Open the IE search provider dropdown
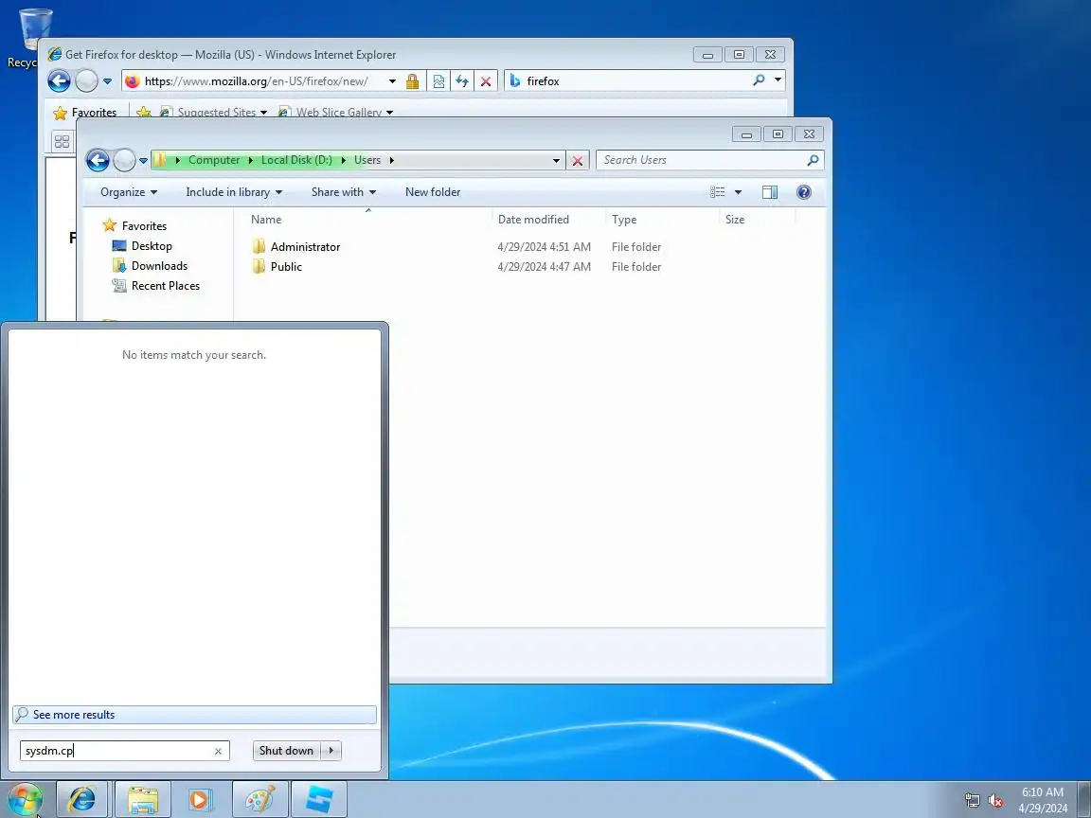 [778, 80]
